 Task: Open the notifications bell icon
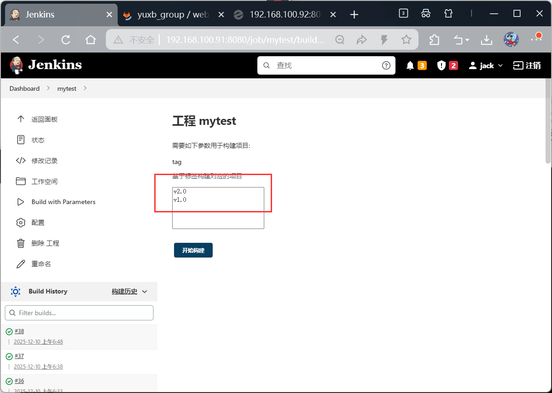click(410, 65)
